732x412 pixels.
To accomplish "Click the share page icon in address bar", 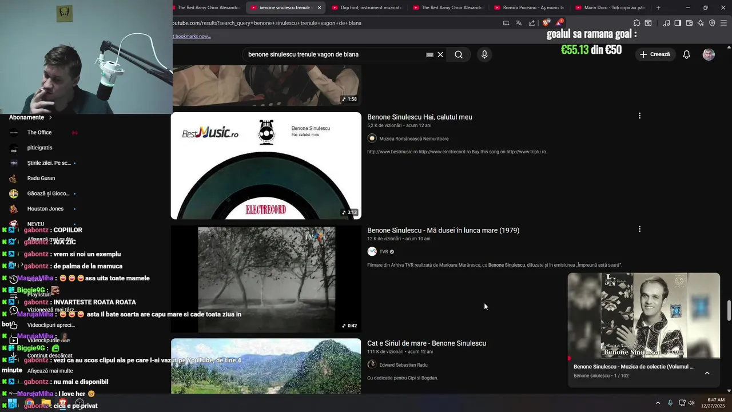I will coord(532,23).
